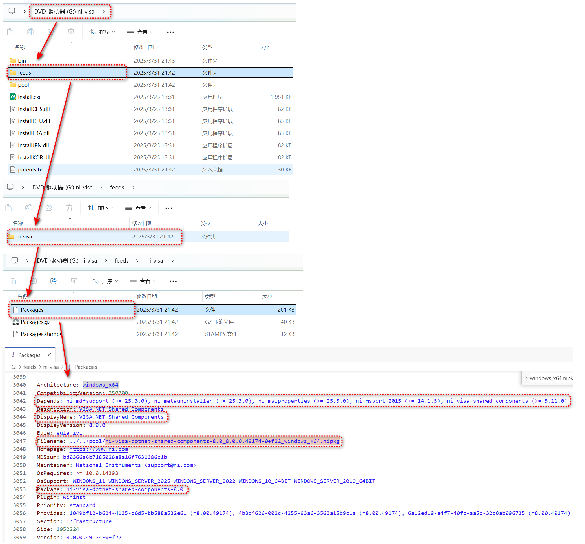Image resolution: width=585 pixels, height=544 pixels.
Task: Click the Version value 8.0.0.49174-0+f22
Action: (x=94, y=537)
